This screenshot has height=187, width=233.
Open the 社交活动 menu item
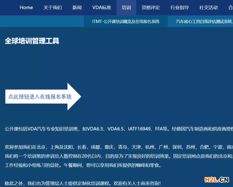[x=208, y=7]
